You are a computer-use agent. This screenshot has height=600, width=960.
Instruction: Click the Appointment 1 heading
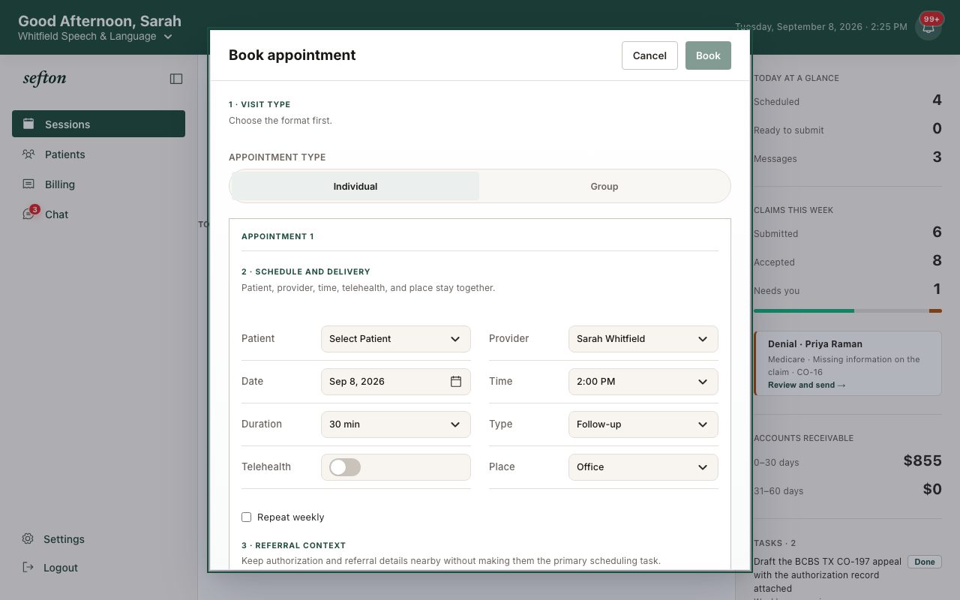277,236
